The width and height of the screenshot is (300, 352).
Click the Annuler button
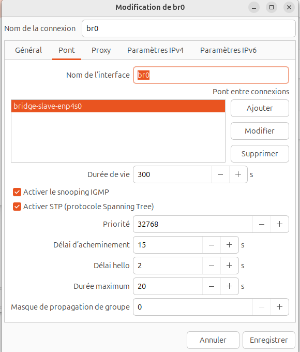213,340
